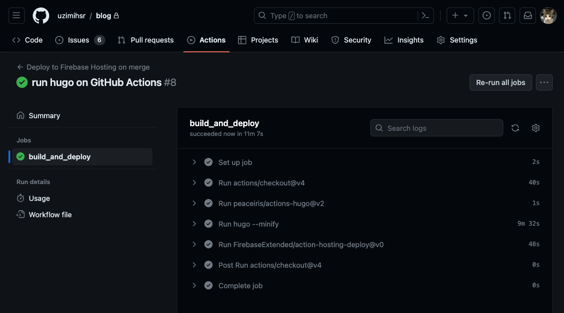Switch to the Projects tab

click(258, 40)
